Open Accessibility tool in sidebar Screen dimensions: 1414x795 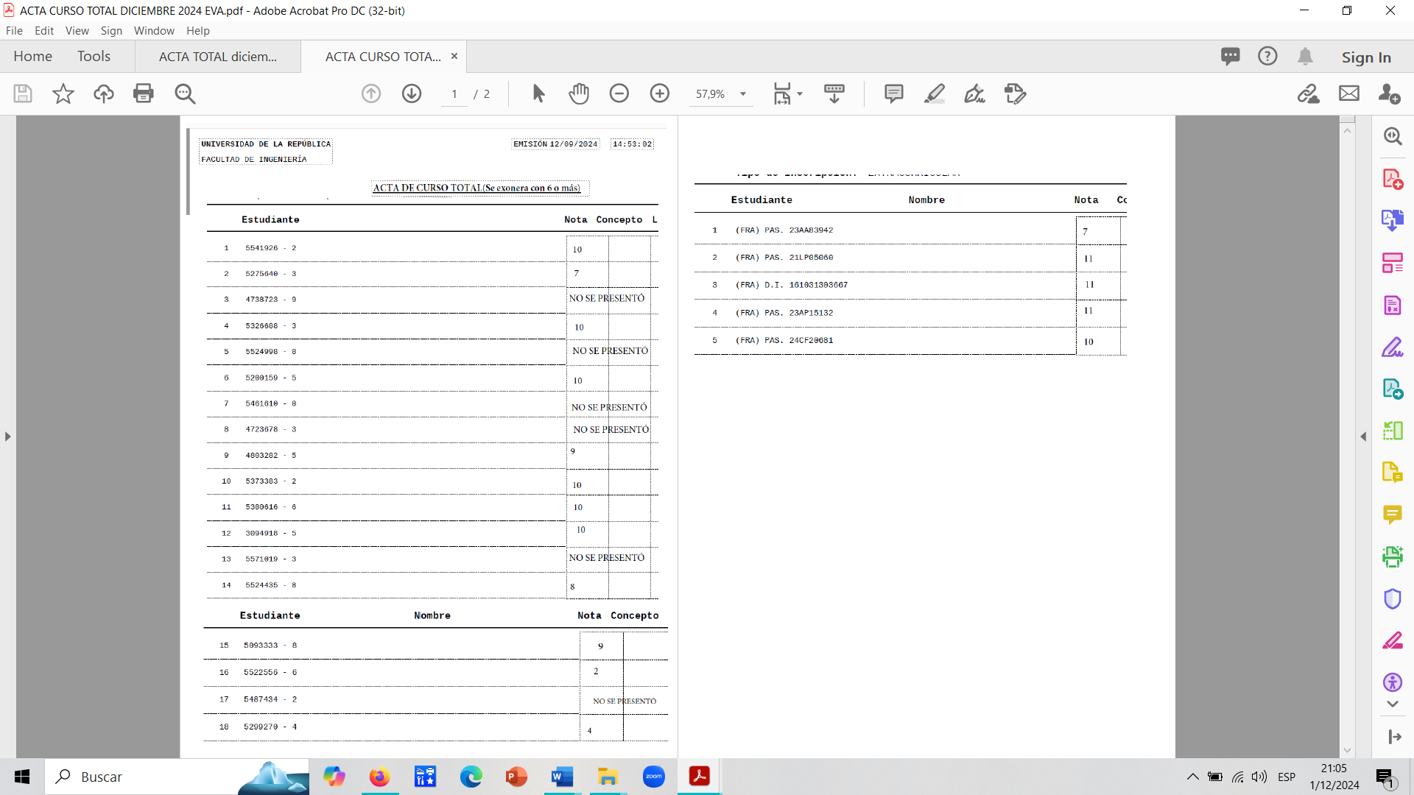pos(1393,682)
